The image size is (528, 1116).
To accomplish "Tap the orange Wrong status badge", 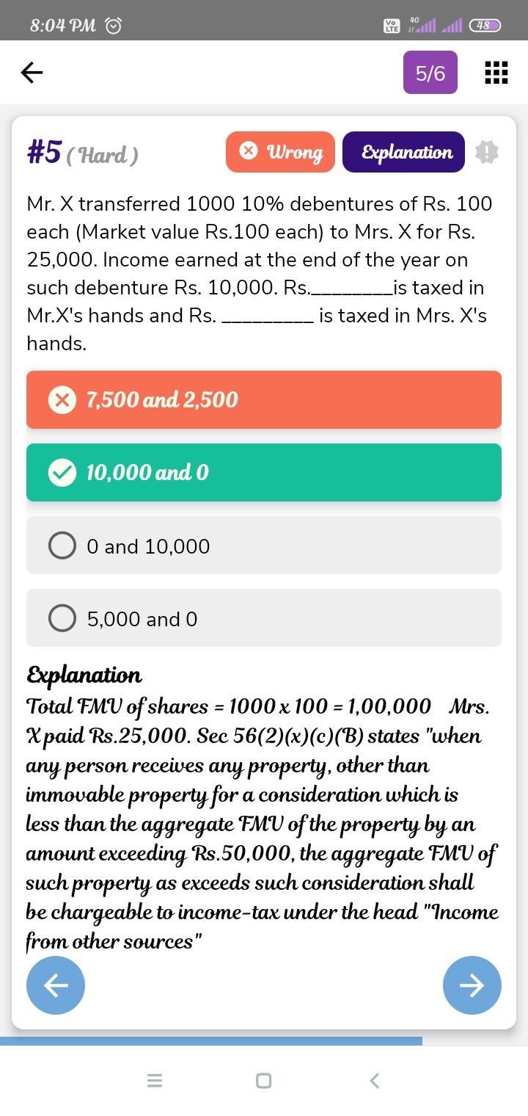I will [280, 152].
